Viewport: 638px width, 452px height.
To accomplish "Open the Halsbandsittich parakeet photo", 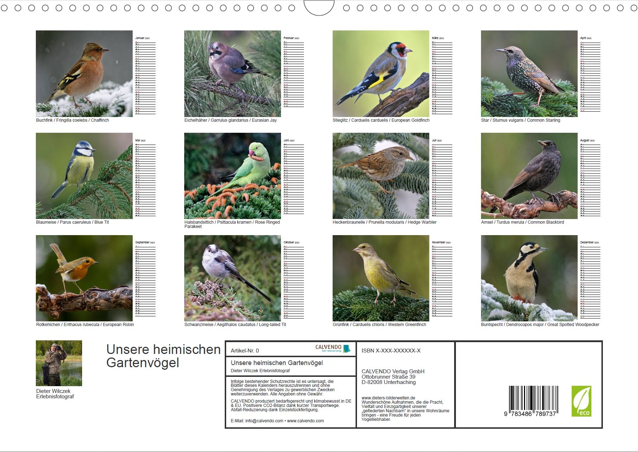I will tap(232, 176).
